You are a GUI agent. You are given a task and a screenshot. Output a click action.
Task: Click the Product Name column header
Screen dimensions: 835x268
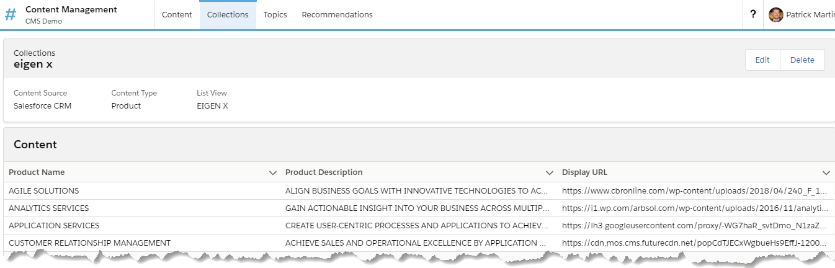pos(37,172)
